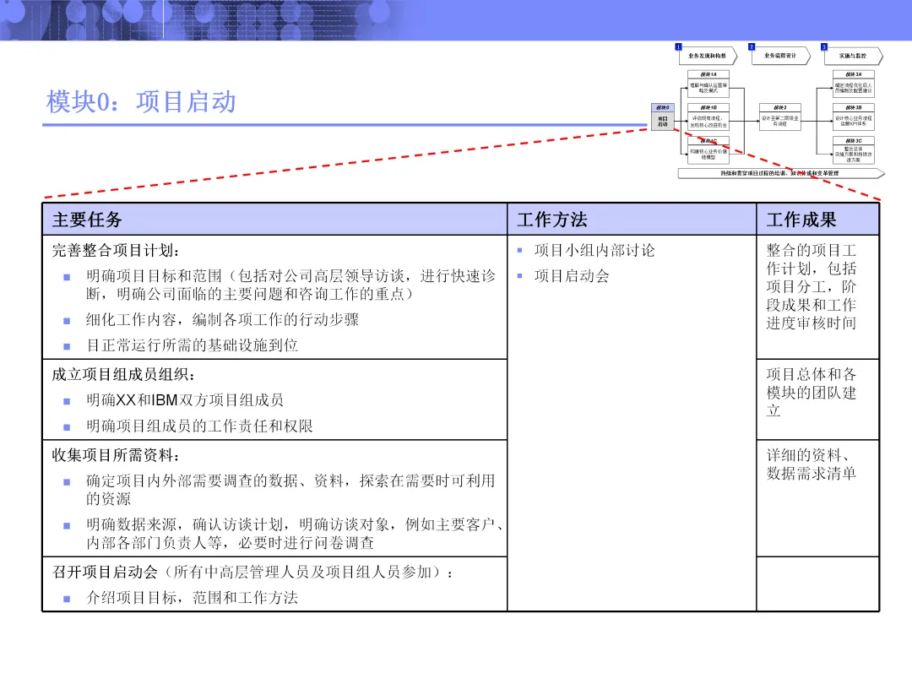Click bullet 细化工作内容，编制各项工作的行动步骤

click(x=222, y=320)
